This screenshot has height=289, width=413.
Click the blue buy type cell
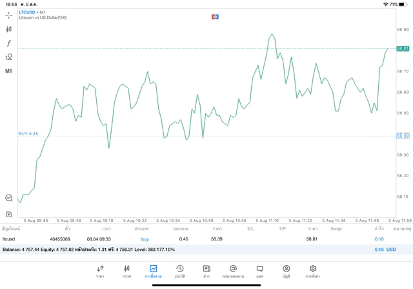145,239
